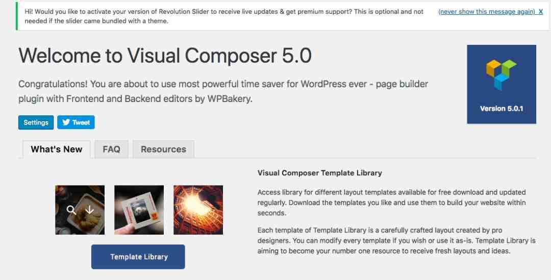Click the Visual Composer cube logo
551x280 pixels.
501,75
